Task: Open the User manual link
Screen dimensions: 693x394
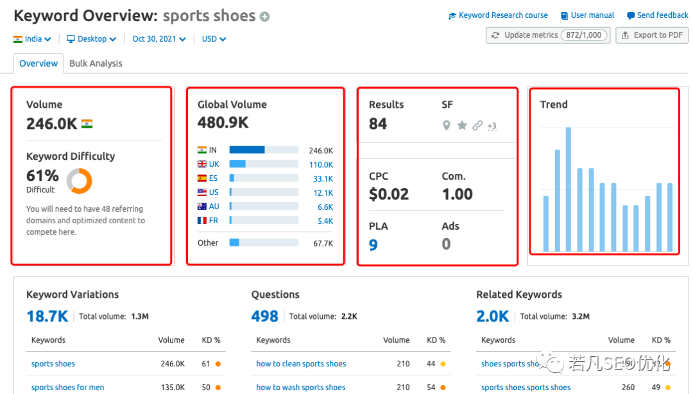Action: tap(587, 15)
